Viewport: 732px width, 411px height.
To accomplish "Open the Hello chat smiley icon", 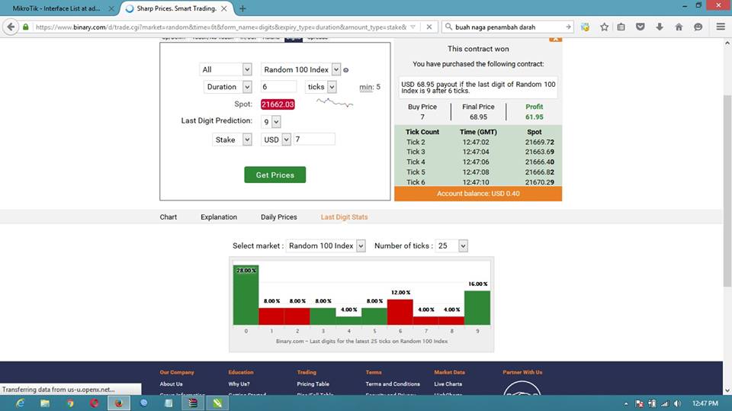I will click(698, 27).
